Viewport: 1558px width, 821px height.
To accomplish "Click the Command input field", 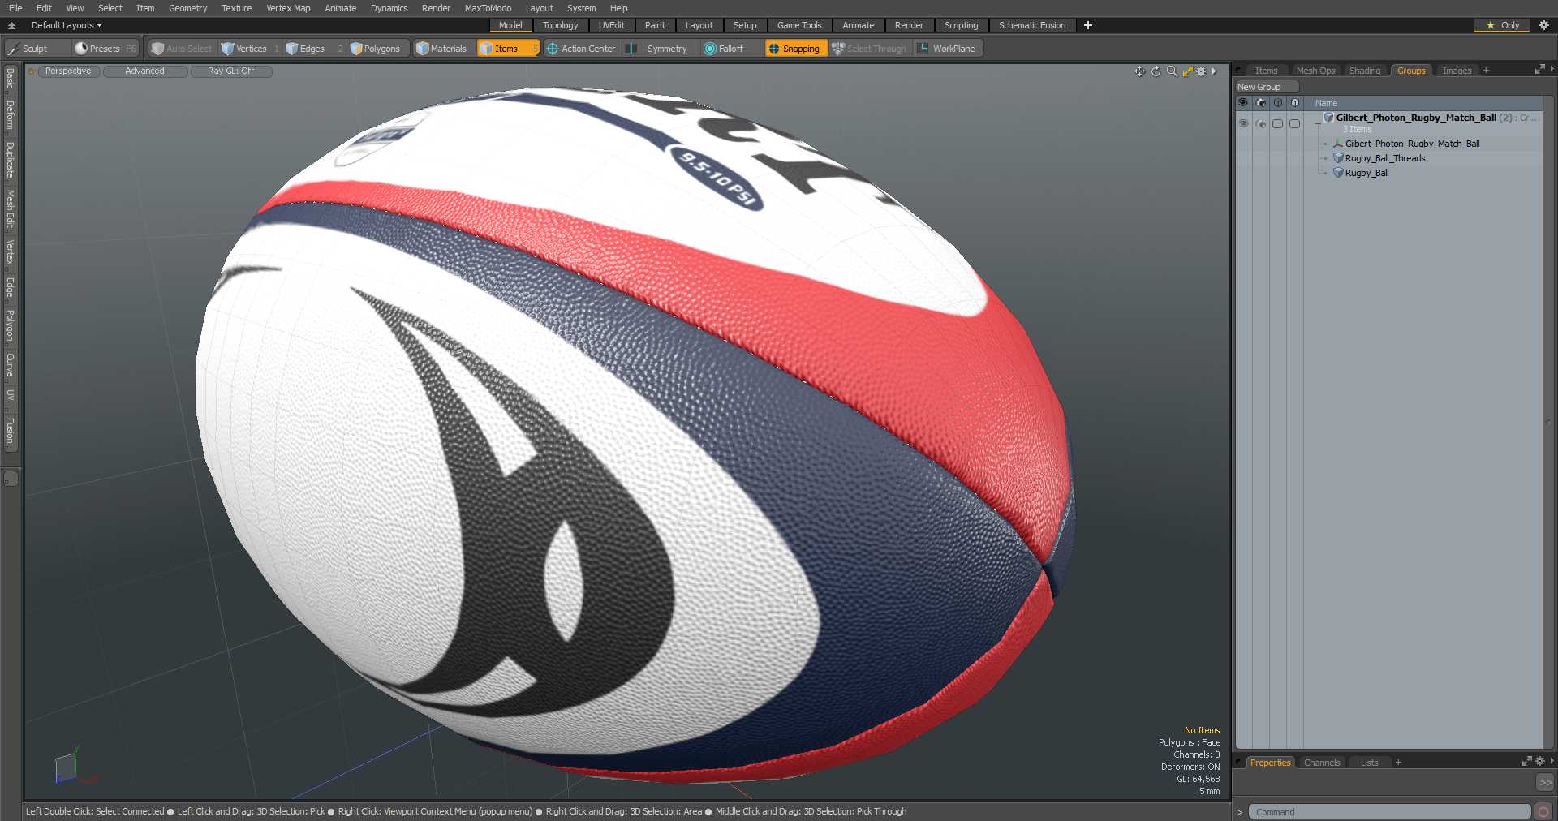I will click(1389, 812).
